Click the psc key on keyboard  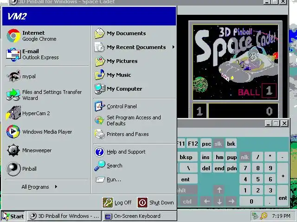(207, 144)
